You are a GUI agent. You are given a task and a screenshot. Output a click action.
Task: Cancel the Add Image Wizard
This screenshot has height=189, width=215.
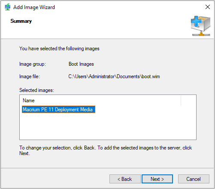[194, 179]
